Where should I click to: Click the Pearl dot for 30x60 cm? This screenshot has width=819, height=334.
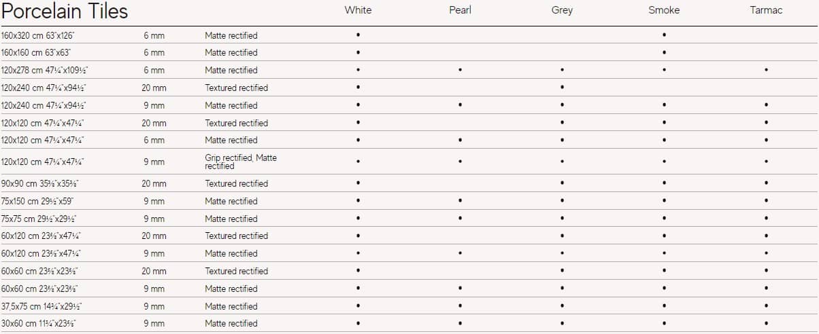coord(460,324)
